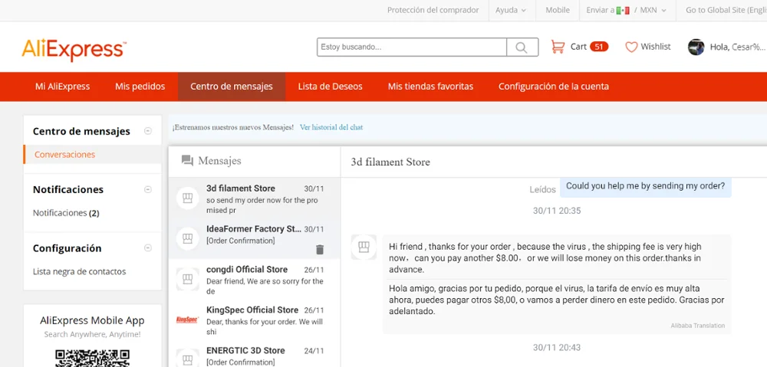Click the Cart text link
This screenshot has height=367, width=767.
(578, 47)
